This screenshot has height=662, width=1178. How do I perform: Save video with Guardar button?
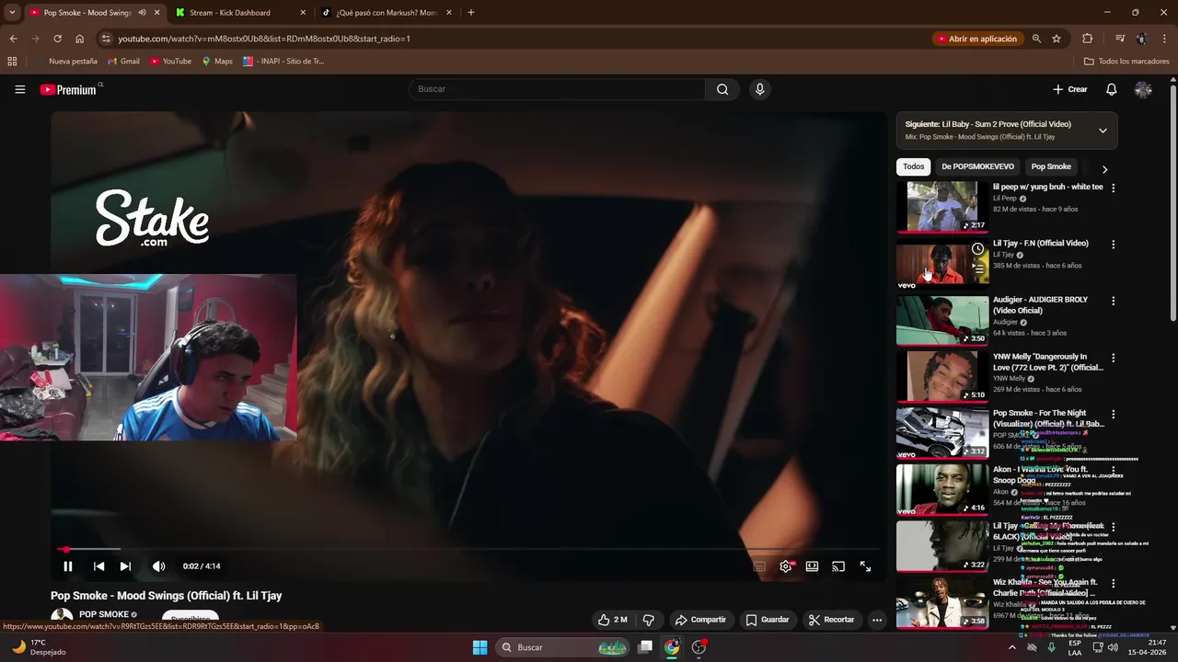coord(768,620)
